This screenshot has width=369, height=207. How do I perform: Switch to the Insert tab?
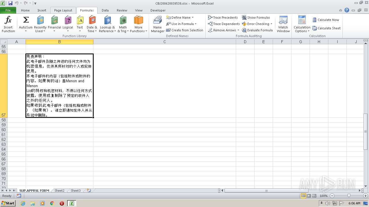tap(42, 10)
